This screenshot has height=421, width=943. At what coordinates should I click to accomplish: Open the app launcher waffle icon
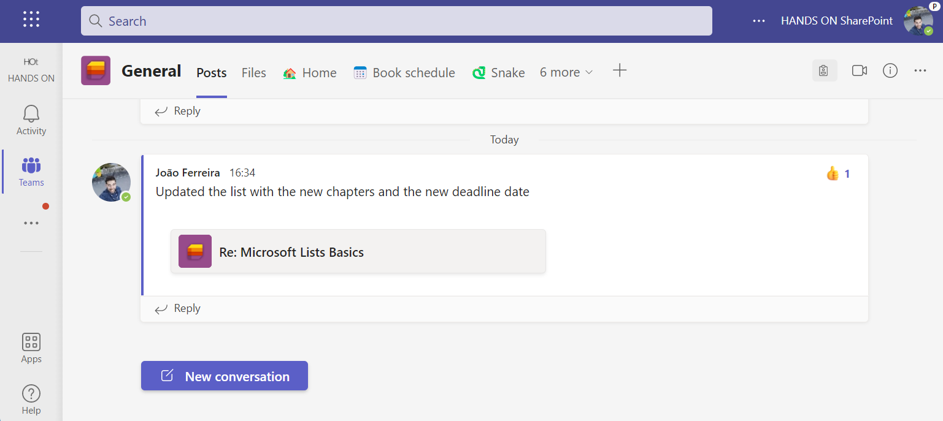coord(31,20)
